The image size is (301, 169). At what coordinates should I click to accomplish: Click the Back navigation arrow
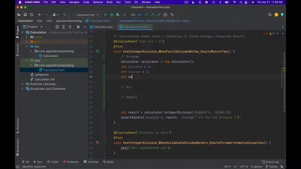tap(40, 15)
